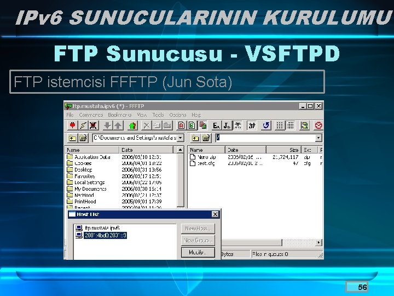Click the Connect plug icon in FFFTP toolbar

click(x=72, y=126)
